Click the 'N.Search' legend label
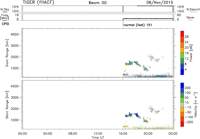Viewport: 200px width, 139px height. pos(193,9)
